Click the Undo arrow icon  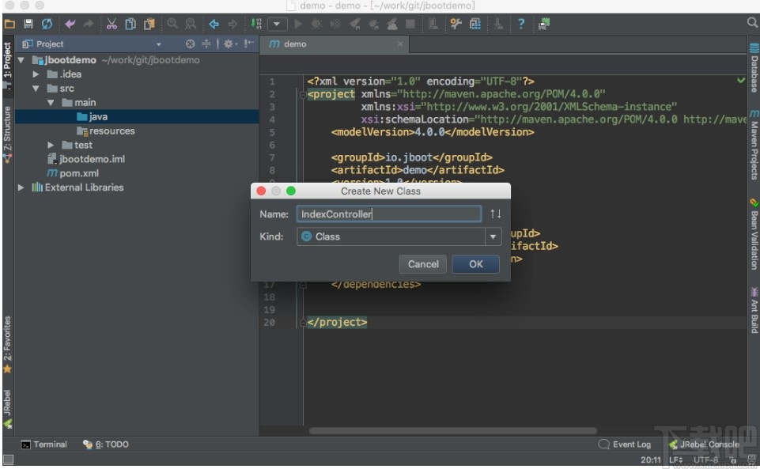[x=70, y=24]
